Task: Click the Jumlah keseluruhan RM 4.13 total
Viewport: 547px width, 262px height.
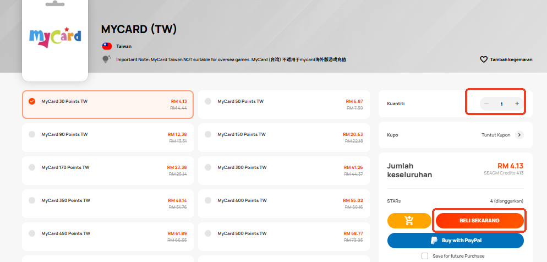Action: click(510, 166)
